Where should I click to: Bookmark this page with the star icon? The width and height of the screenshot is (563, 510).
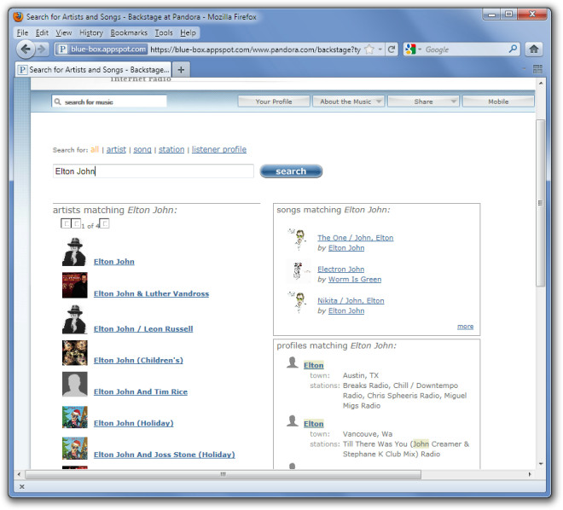tap(369, 49)
